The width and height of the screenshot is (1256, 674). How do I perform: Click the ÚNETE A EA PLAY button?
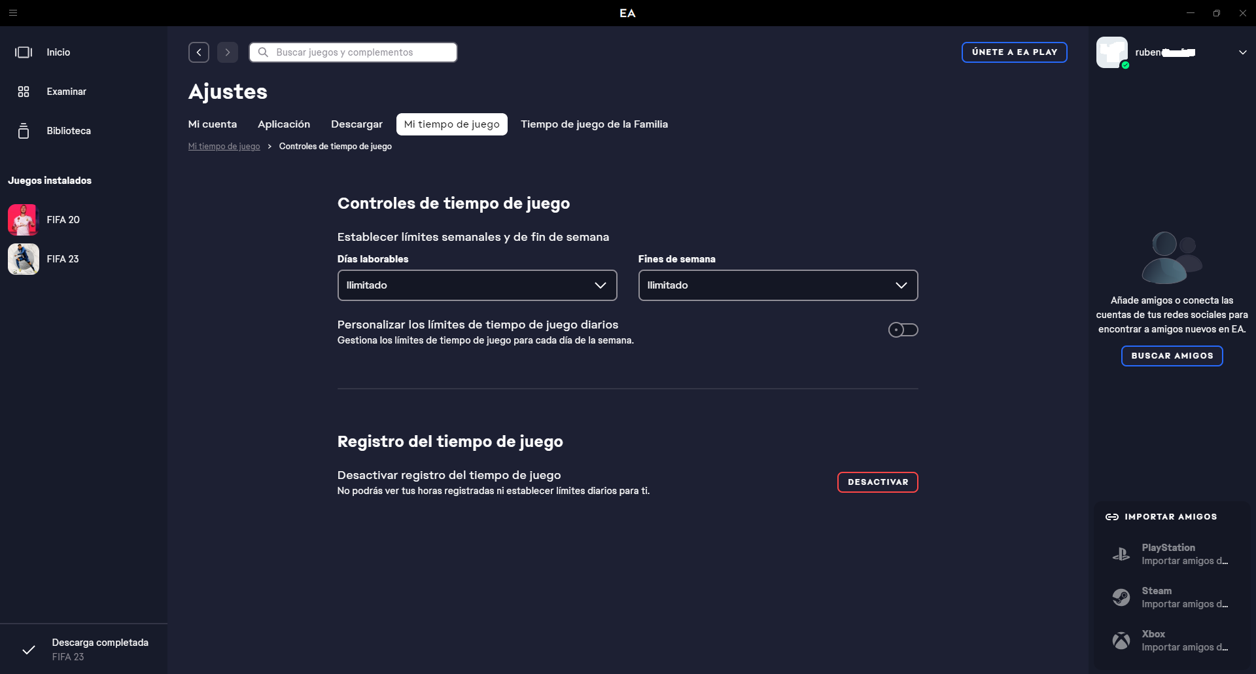pos(1015,52)
